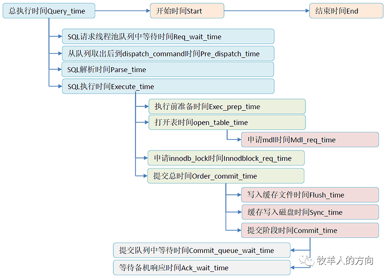This screenshot has height=277, width=386.
Task: Select the 开始时间Start box
Action: [187, 11]
